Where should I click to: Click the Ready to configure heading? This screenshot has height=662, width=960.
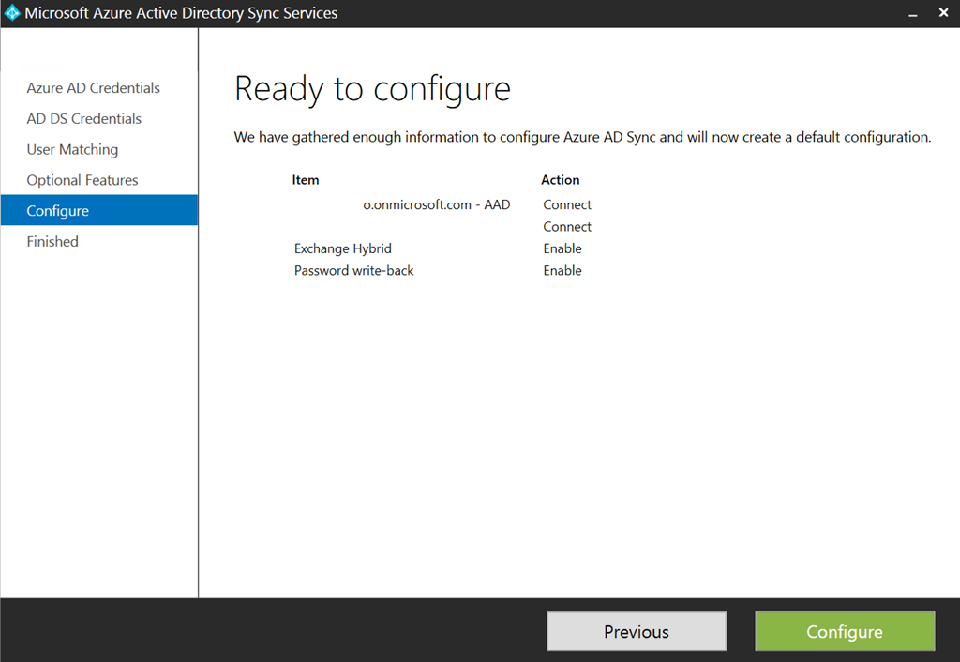372,89
